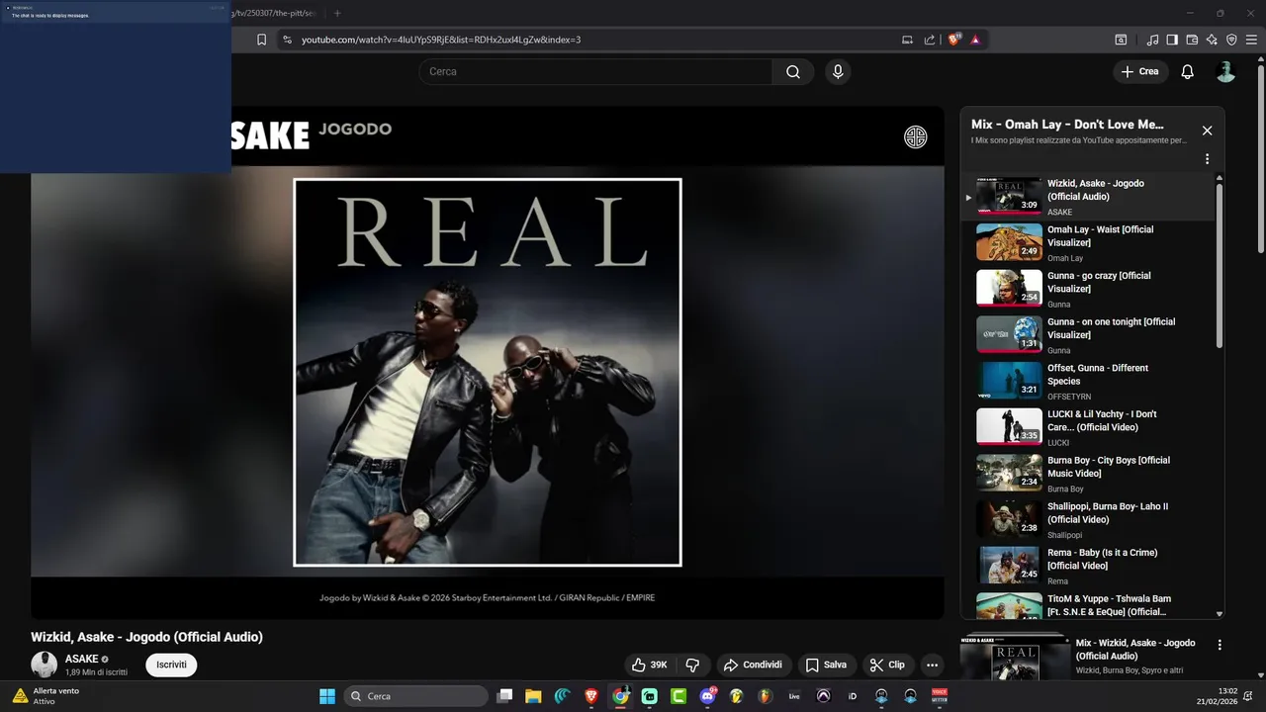This screenshot has height=712, width=1266.
Task: Open Brave Wallet icon
Action: (x=1192, y=40)
